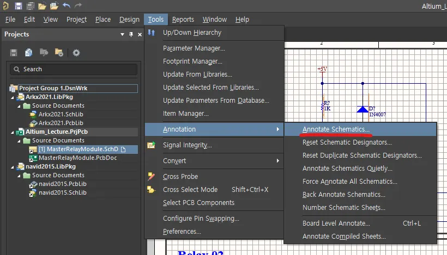Choose Up/Down Hierarchy
The image size is (447, 255).
(x=214, y=33)
